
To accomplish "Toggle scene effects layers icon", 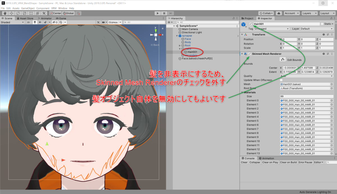I will [45, 22].
